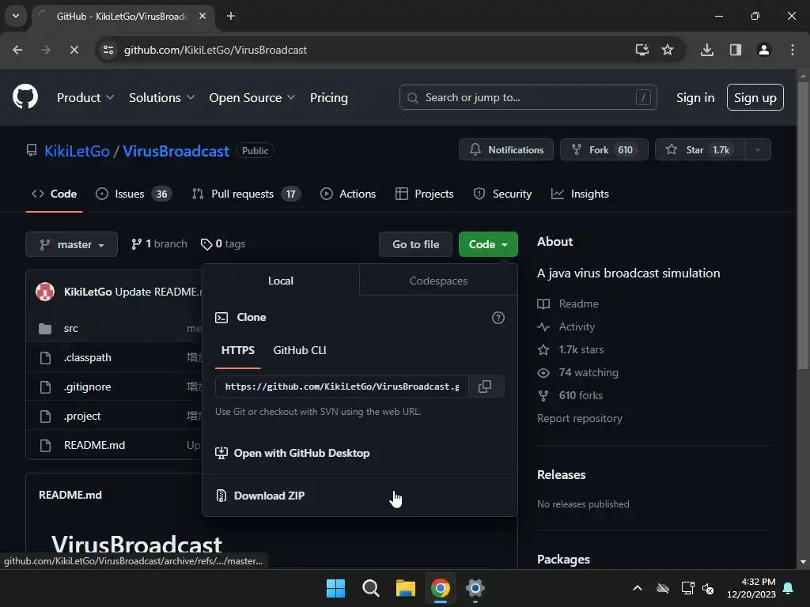Image resolution: width=810 pixels, height=607 pixels.
Task: Click install app icon in address bar
Action: coord(642,50)
